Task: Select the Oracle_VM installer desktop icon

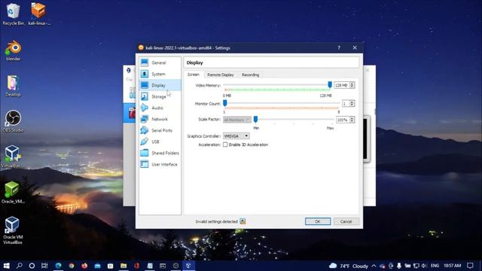Action: [13, 193]
